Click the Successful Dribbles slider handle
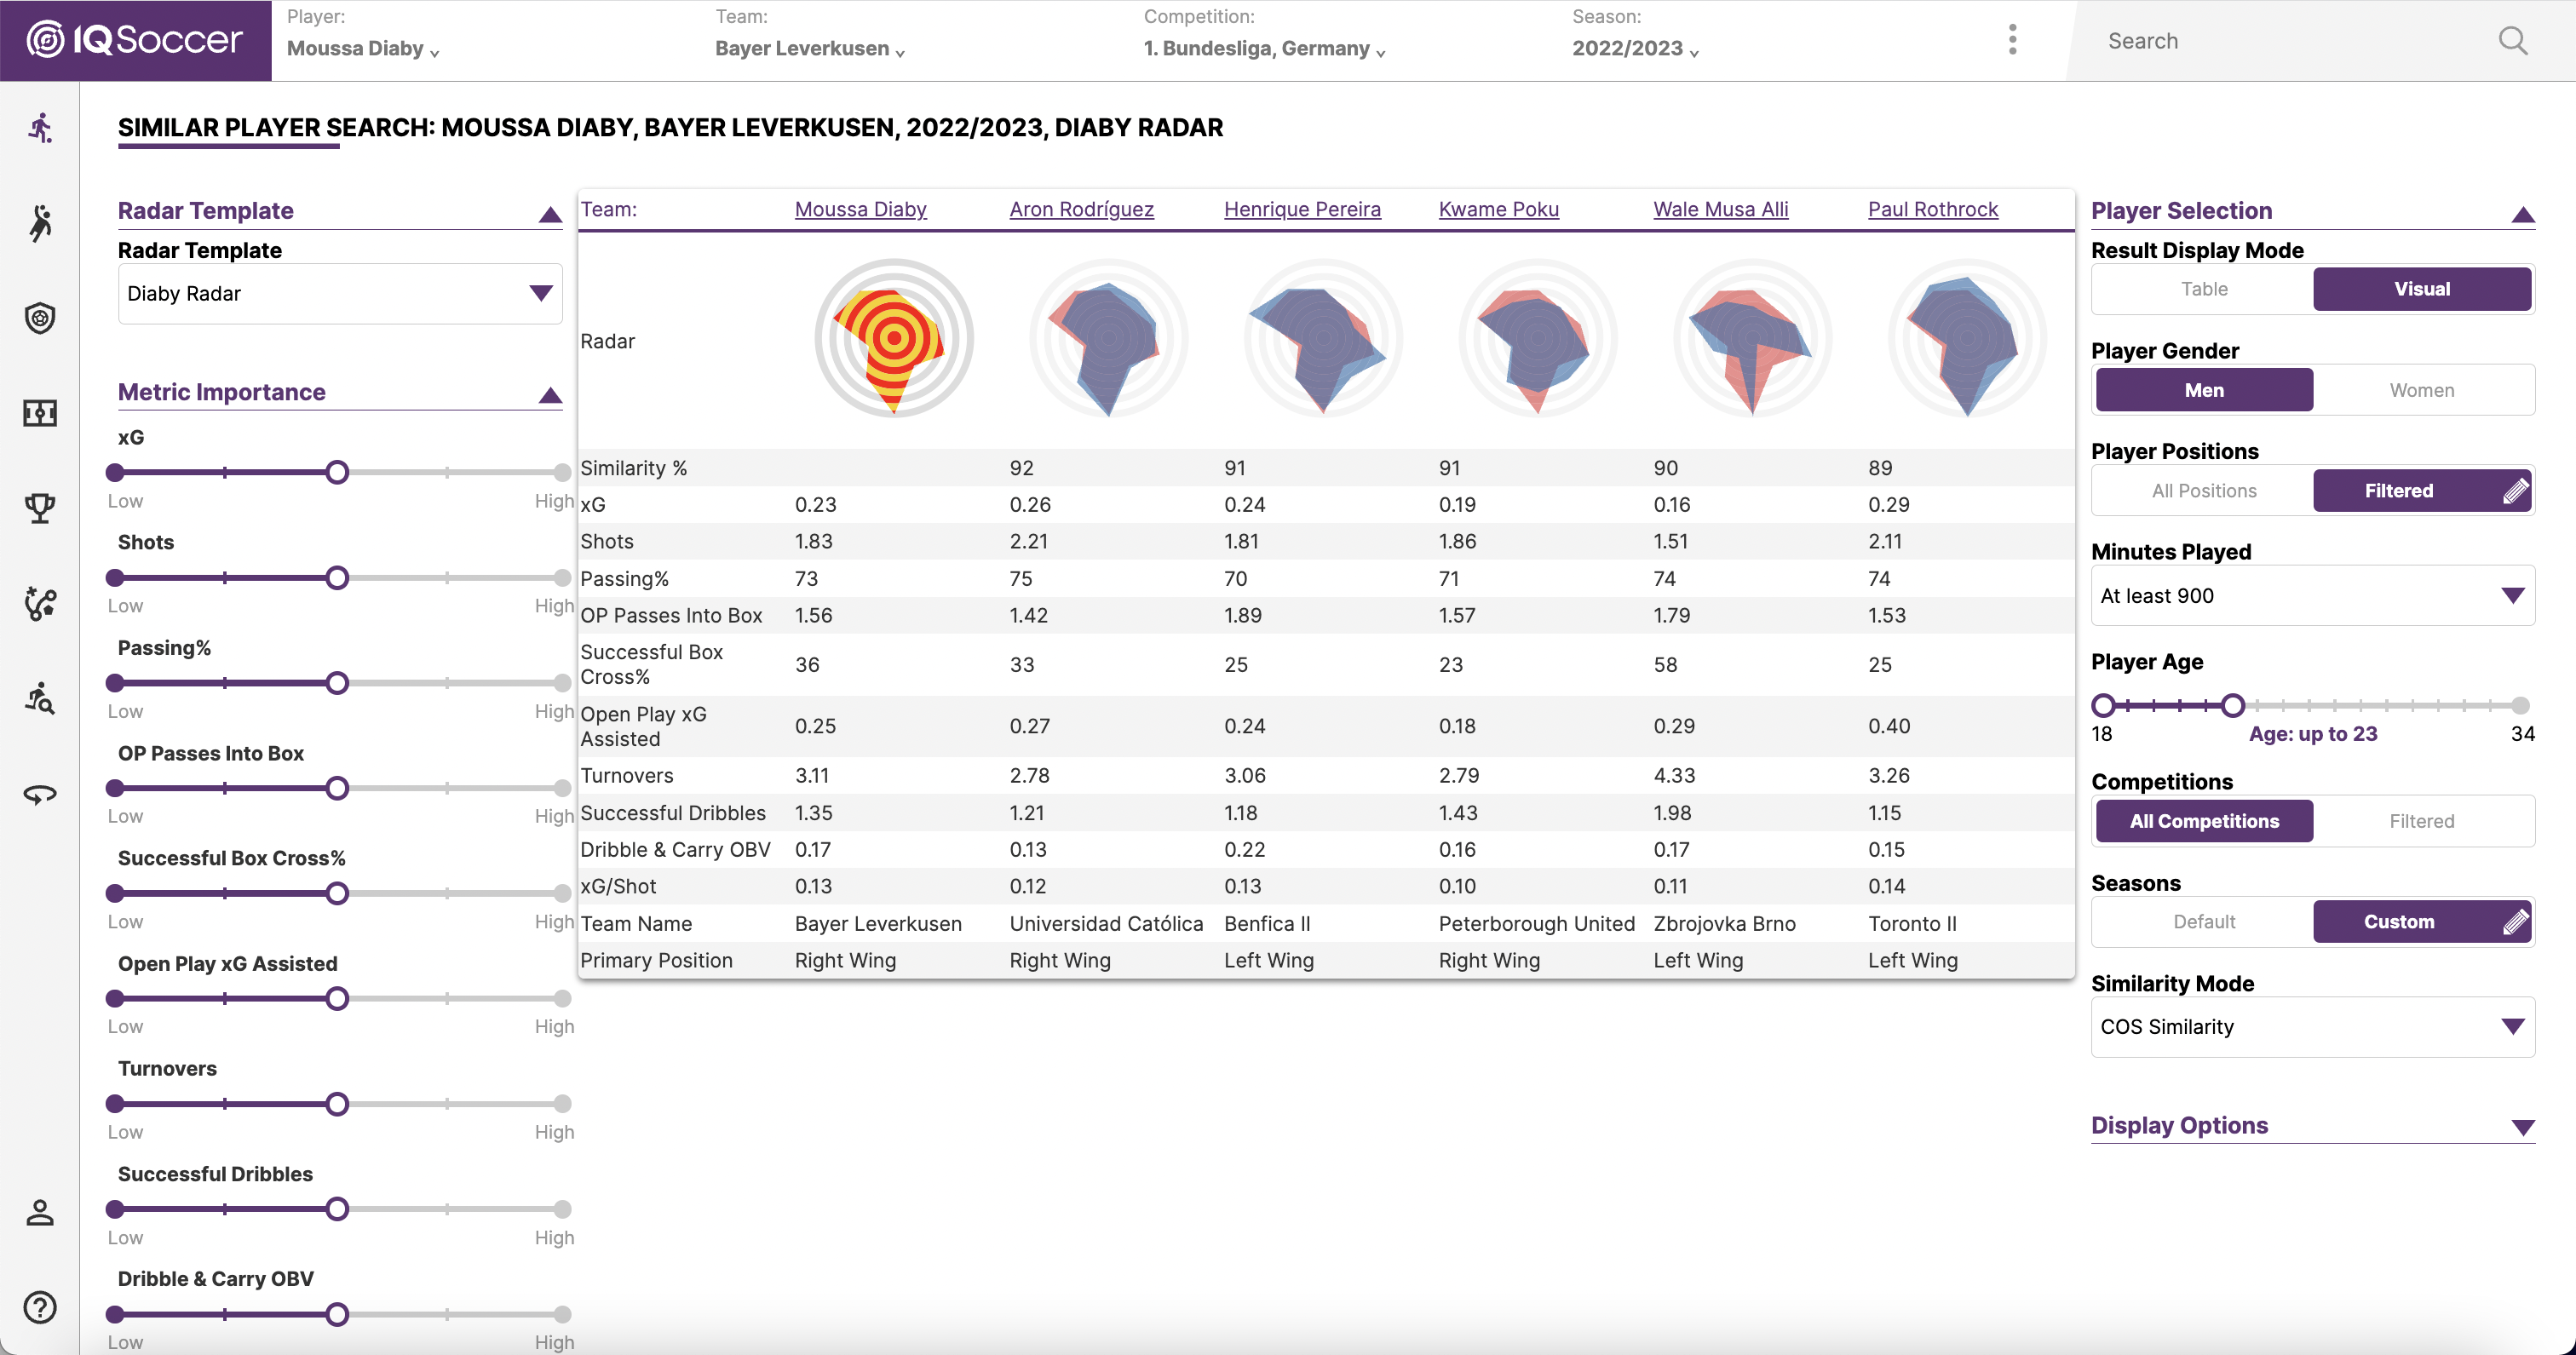Image resolution: width=2576 pixels, height=1355 pixels. tap(337, 1209)
